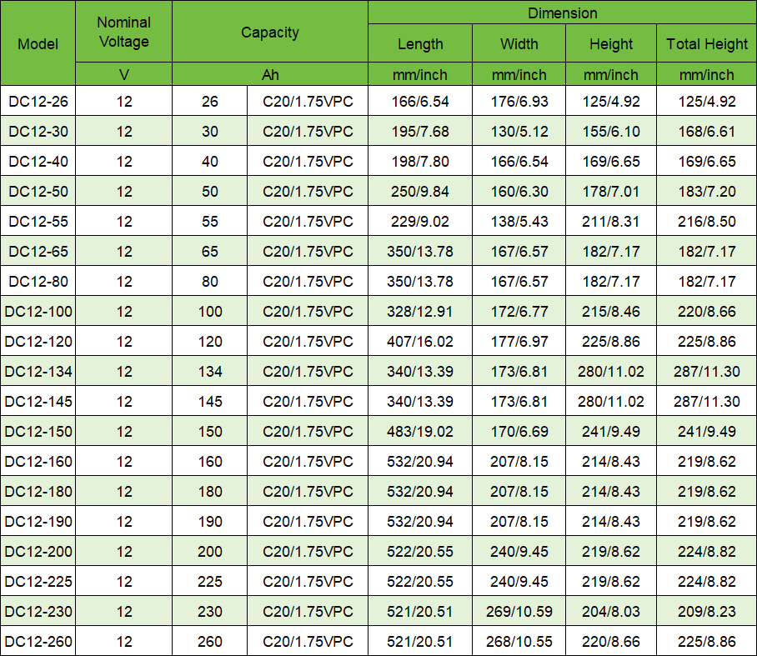Click the DC12-50 model cell
This screenshot has height=656, width=757.
pyautogui.click(x=38, y=191)
